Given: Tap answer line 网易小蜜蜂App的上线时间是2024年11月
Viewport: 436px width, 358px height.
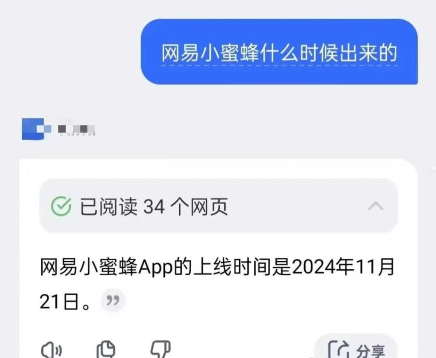Looking at the screenshot, I should 217,267.
